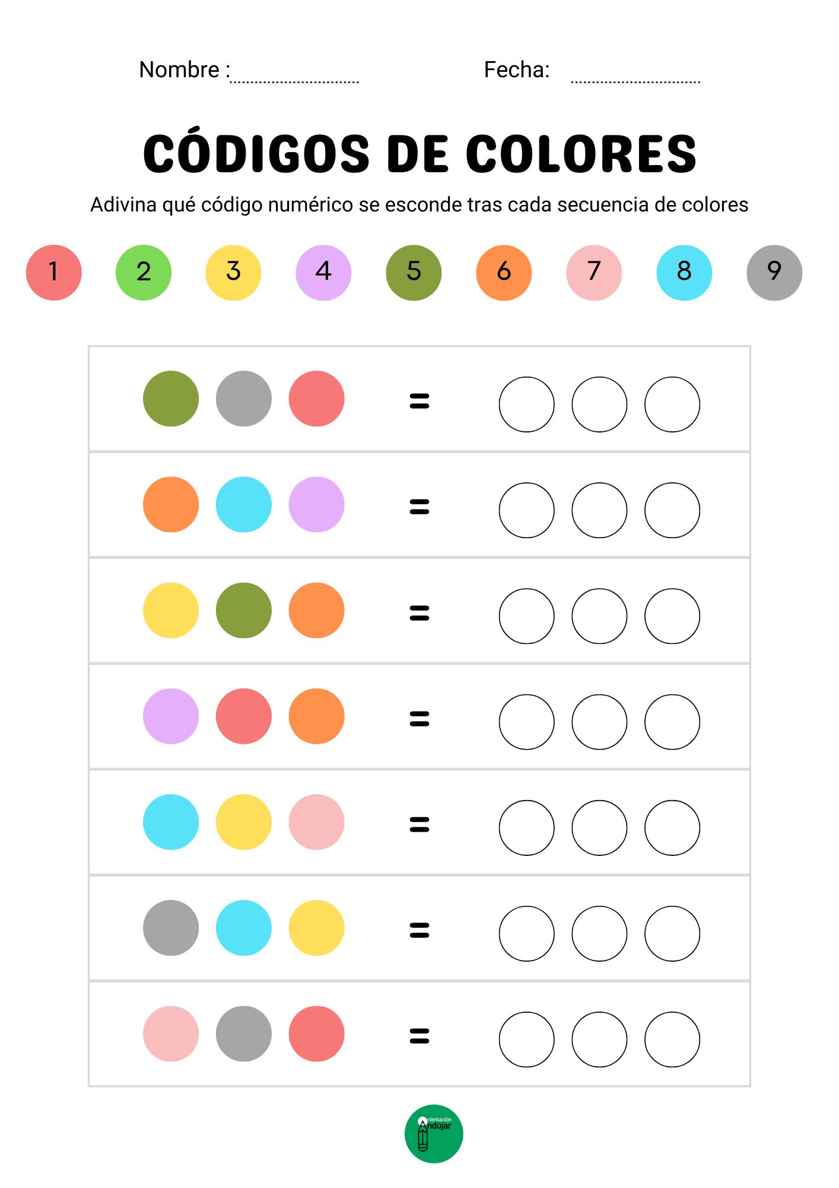The width and height of the screenshot is (839, 1188).
Task: Select the olive legend circle numbered 5
Action: [414, 273]
